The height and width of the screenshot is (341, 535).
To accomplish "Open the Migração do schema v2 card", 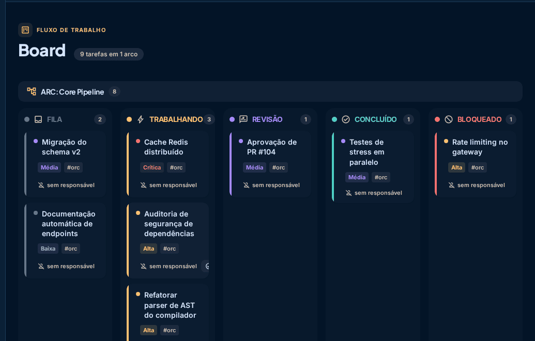I will pyautogui.click(x=65, y=164).
